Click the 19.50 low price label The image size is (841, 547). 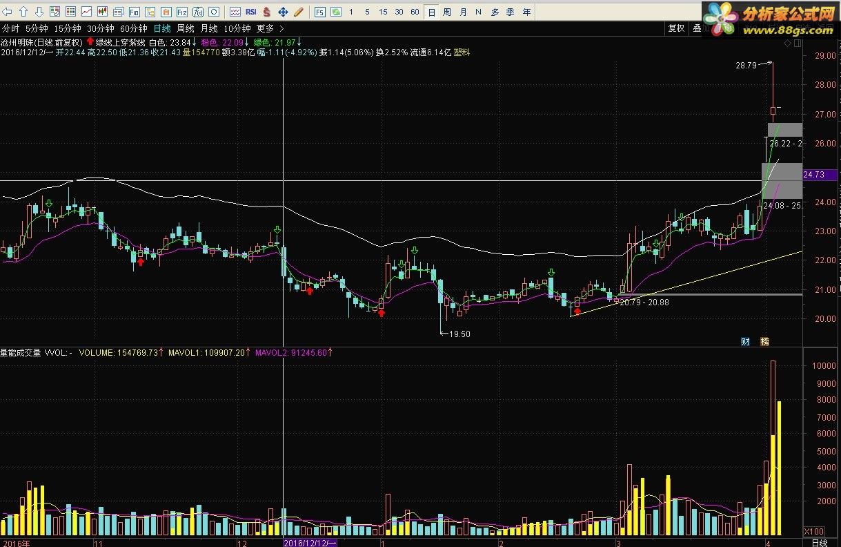[459, 334]
